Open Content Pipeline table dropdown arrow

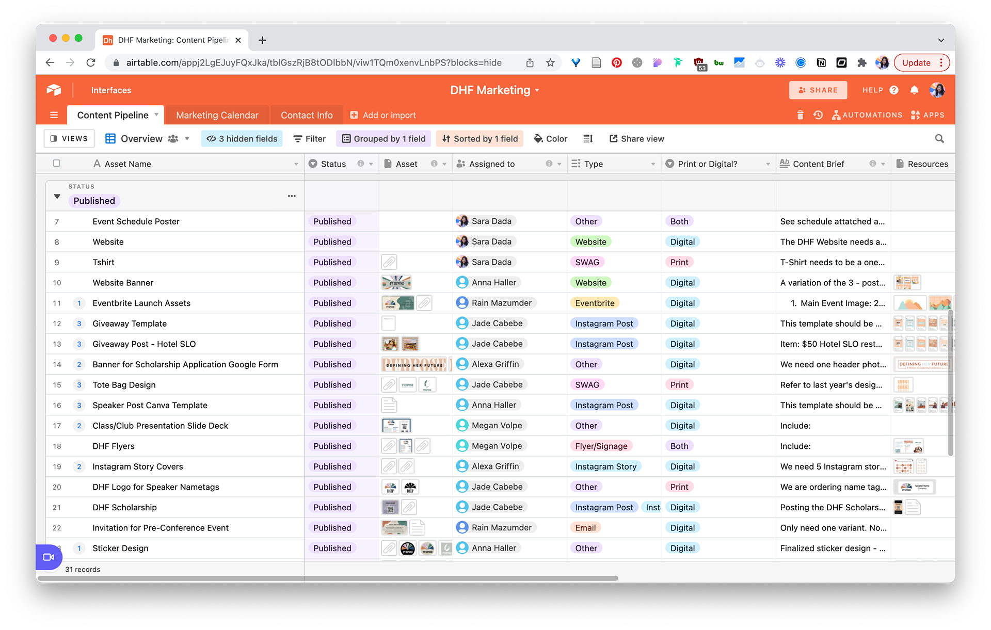(156, 115)
